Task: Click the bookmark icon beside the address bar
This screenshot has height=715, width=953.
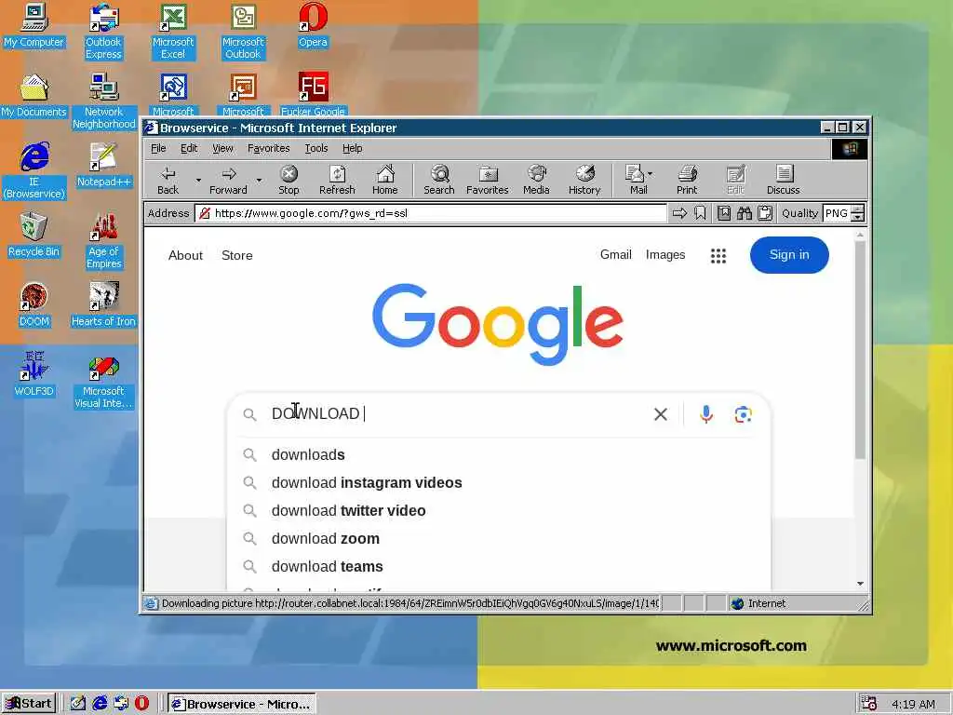Action: (700, 213)
